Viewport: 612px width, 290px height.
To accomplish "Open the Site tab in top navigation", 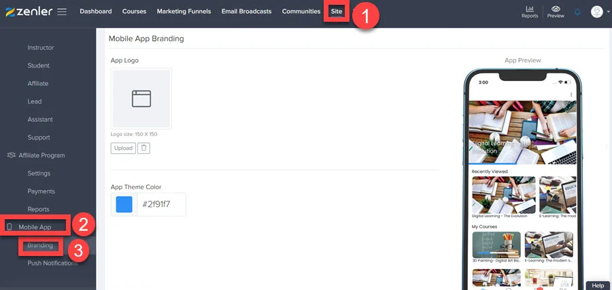I will (x=337, y=12).
